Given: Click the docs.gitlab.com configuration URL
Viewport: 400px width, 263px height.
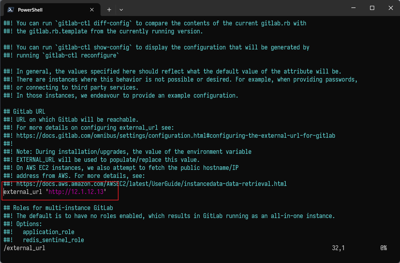Looking at the screenshot, I should point(176,136).
